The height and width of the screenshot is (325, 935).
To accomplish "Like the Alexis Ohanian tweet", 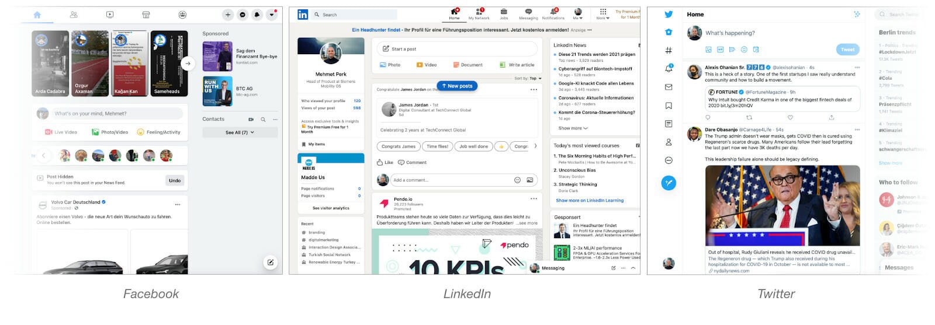I will point(790,117).
